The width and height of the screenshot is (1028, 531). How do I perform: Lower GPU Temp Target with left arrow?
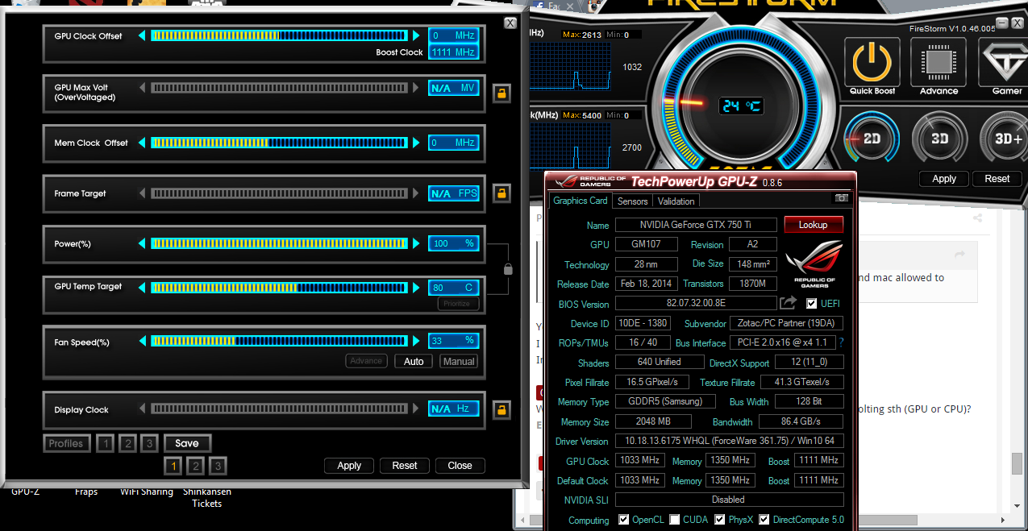pos(143,287)
